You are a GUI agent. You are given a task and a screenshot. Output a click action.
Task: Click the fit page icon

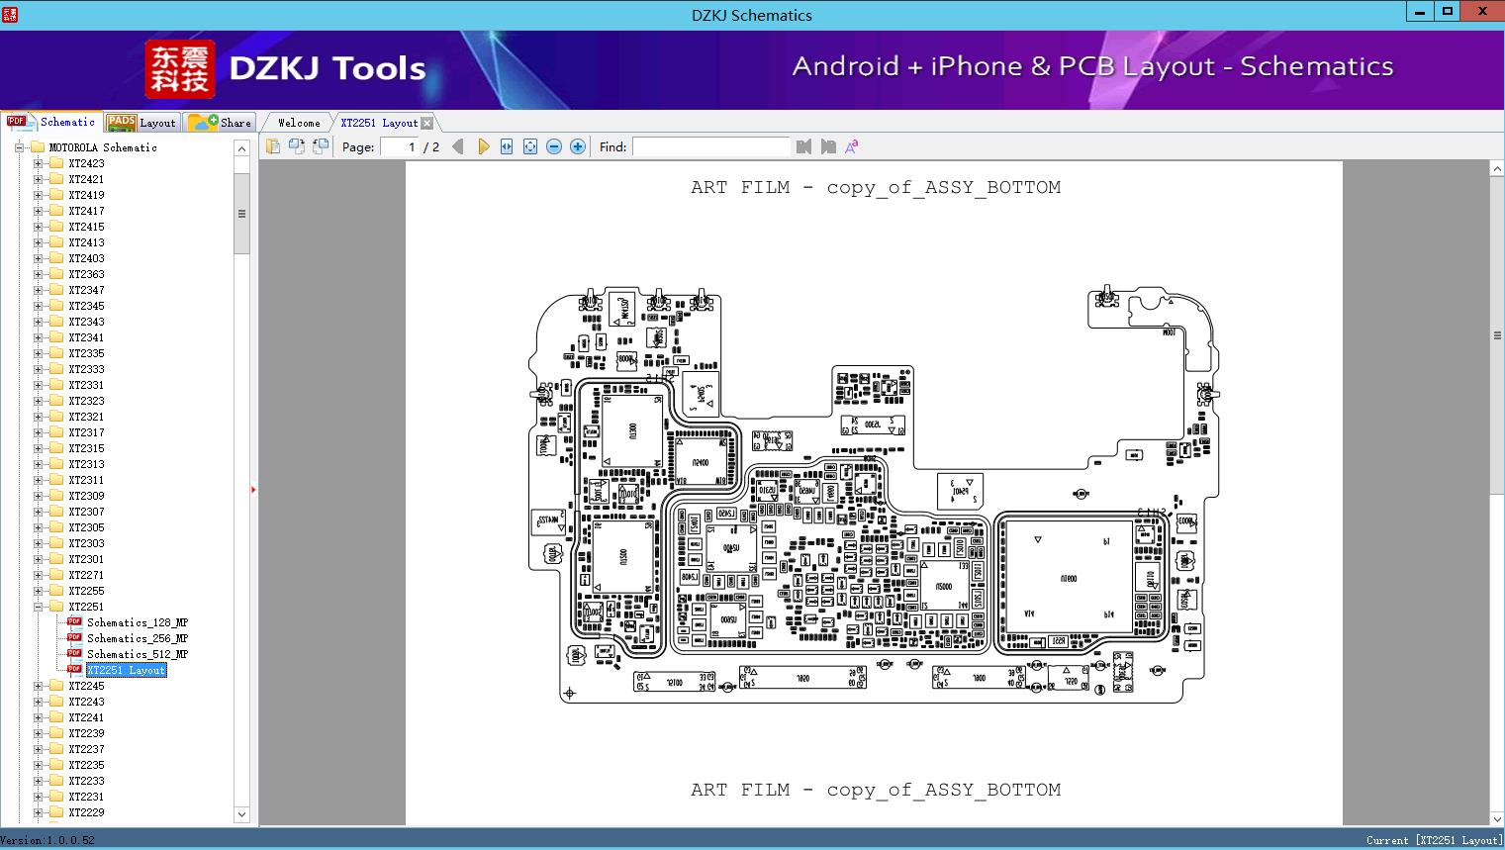530,146
